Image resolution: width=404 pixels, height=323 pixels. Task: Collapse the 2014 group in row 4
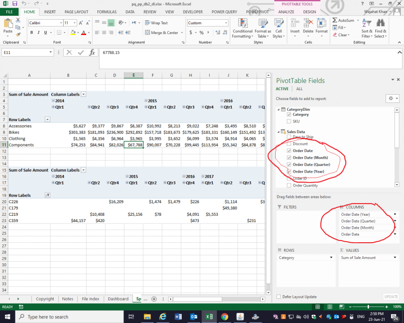pos(53,100)
